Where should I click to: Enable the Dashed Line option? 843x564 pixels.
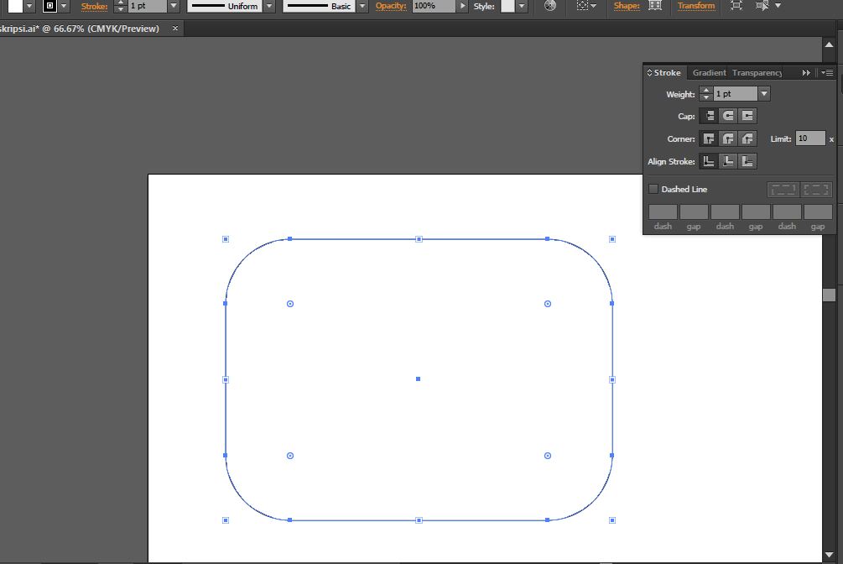[x=653, y=189]
